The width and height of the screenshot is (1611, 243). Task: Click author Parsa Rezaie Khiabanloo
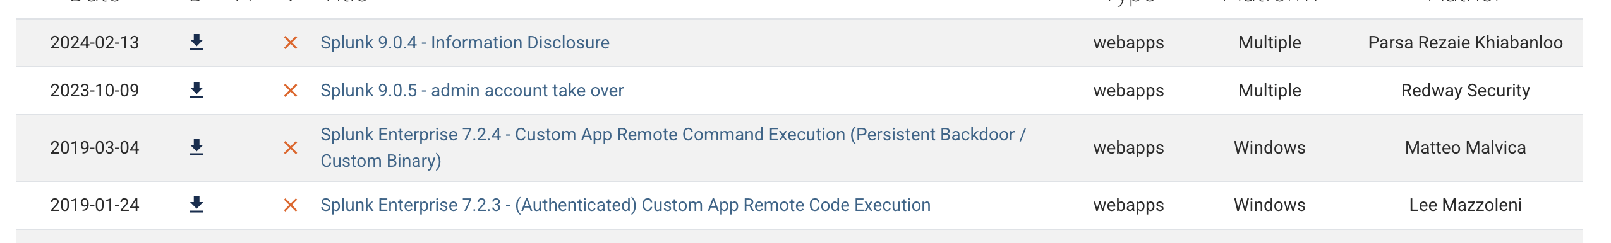point(1465,43)
